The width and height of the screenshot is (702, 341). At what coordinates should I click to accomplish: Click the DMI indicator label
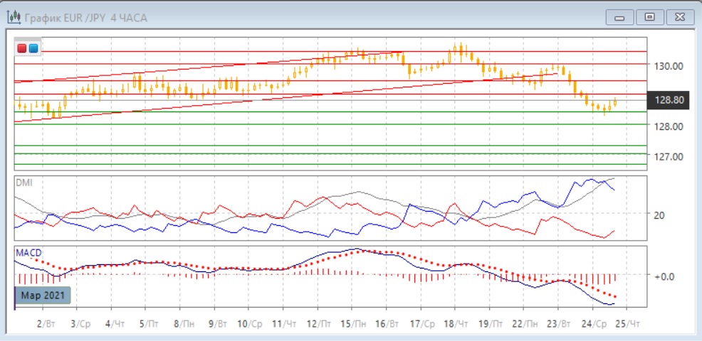(23, 183)
